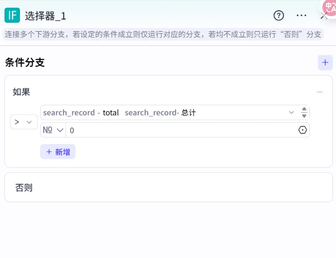
Task: Open the Nº value type dropdown
Action: 53,130
